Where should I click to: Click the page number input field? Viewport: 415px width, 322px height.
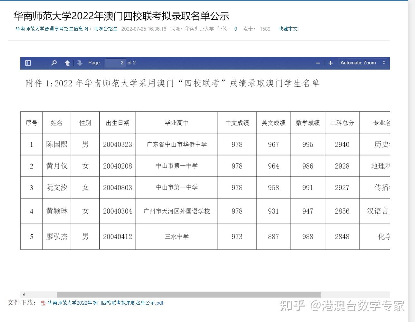115,63
